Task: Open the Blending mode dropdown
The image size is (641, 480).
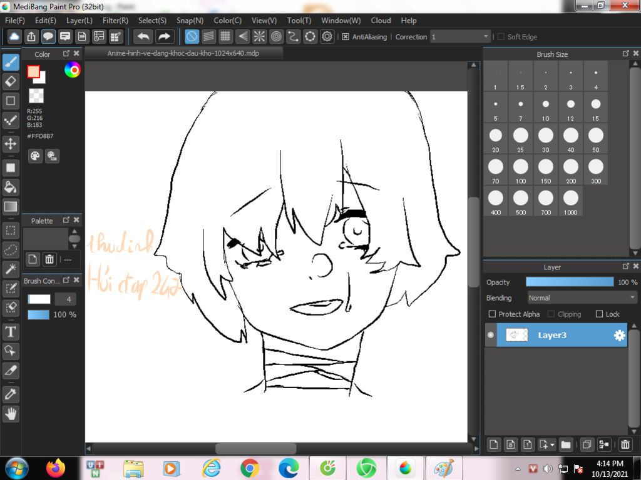Action: (x=582, y=298)
